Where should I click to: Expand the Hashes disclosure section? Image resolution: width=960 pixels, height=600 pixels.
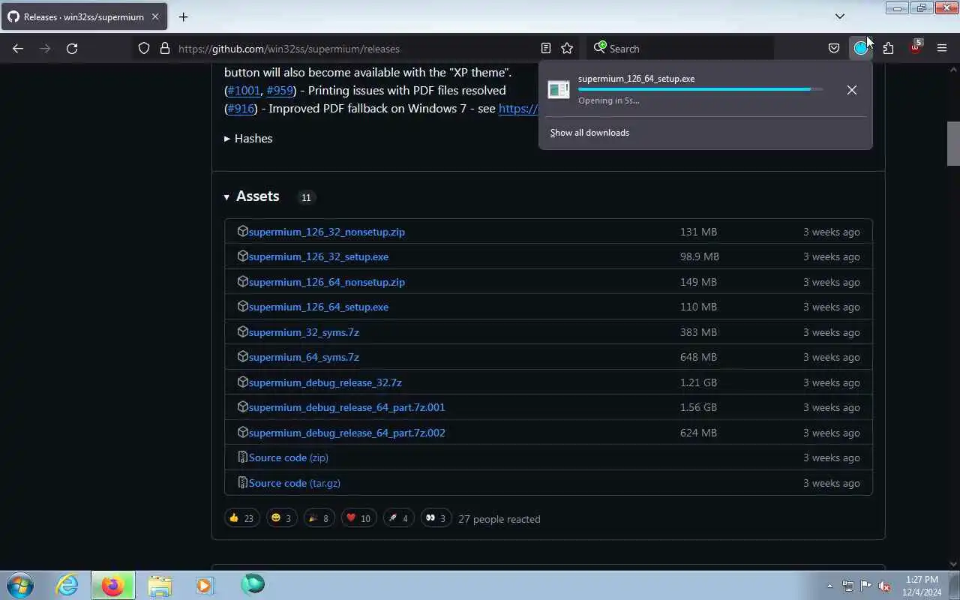(248, 138)
